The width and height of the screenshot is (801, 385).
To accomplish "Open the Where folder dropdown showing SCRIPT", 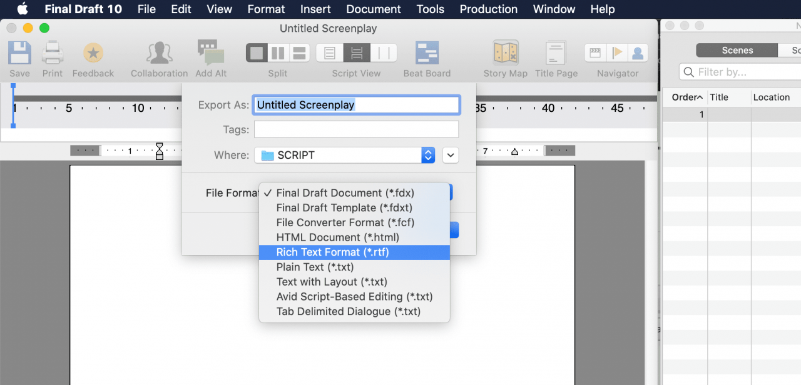I will pyautogui.click(x=344, y=155).
